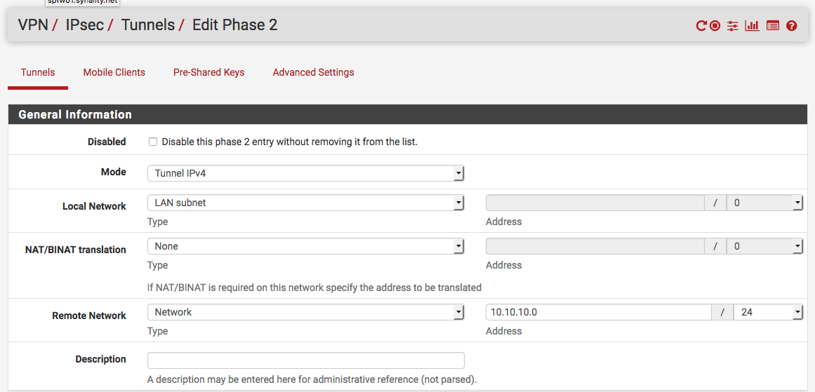This screenshot has height=392, width=815.
Task: Open Remote Network subnet mask dropdown (24)
Action: [767, 312]
